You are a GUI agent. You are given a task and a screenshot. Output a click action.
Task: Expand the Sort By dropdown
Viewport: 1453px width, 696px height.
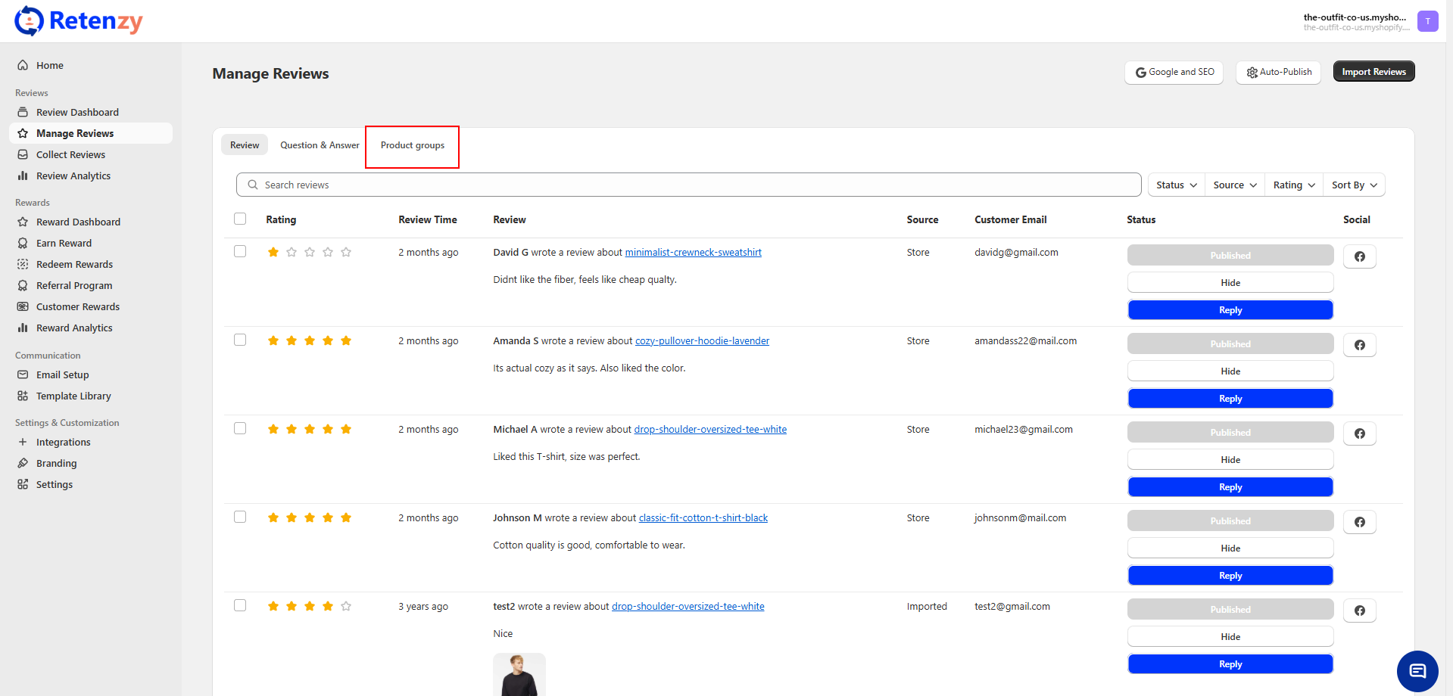[1354, 185]
